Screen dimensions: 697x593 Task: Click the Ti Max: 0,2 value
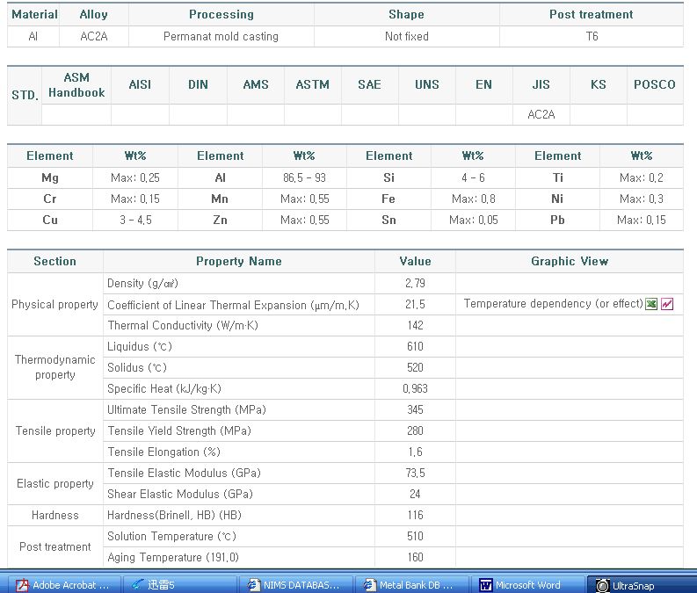(642, 177)
